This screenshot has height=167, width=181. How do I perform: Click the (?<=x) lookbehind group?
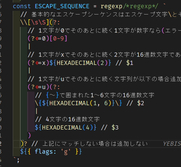[38, 63]
